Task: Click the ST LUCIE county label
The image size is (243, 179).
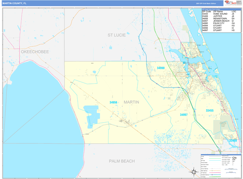Action: coord(116,35)
